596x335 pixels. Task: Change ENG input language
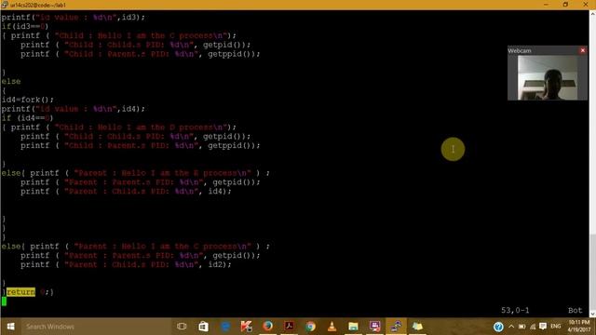click(x=556, y=327)
